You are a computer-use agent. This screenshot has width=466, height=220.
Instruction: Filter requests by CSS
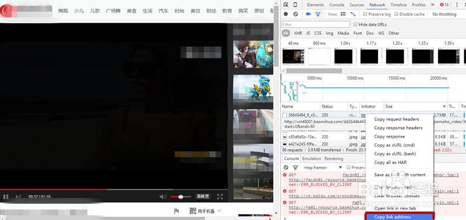(x=318, y=33)
